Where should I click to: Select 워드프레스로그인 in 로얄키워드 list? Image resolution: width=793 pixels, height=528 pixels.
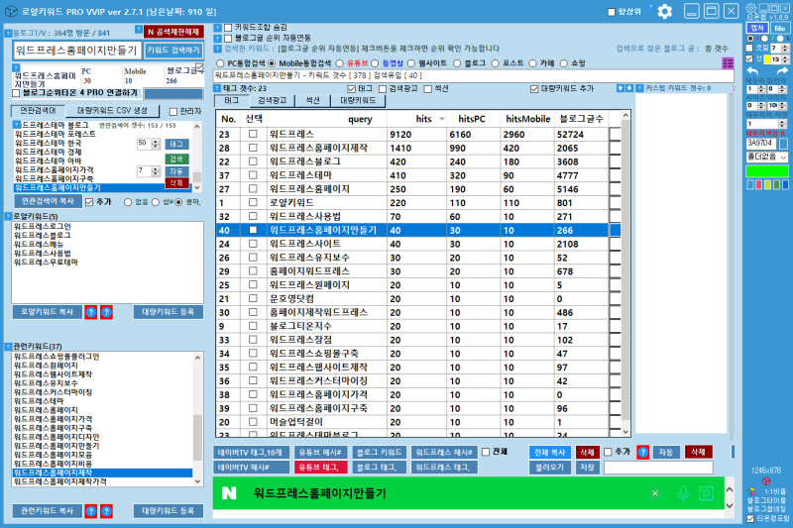point(43,227)
